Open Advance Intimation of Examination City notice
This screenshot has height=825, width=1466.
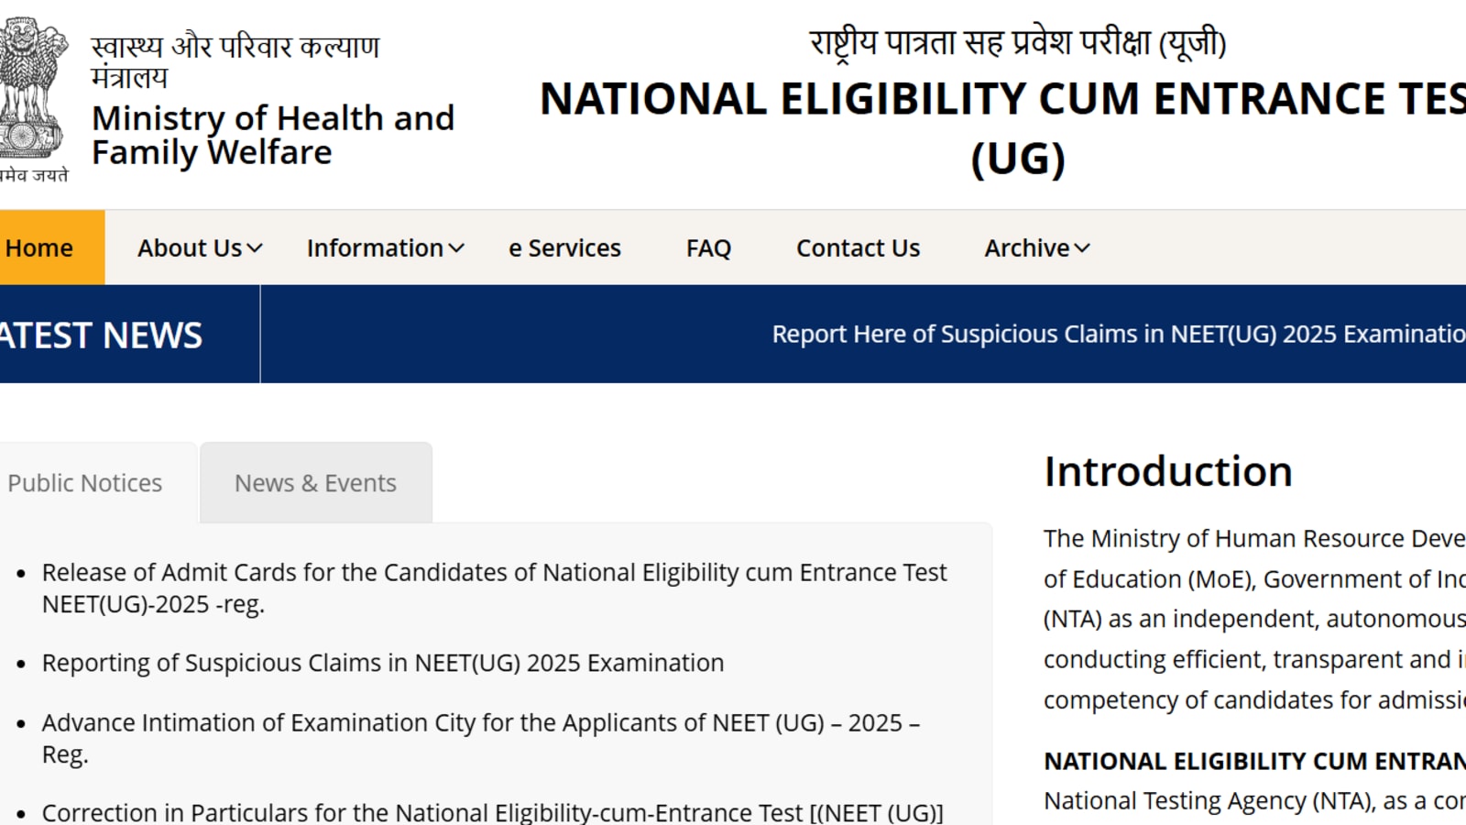click(x=480, y=738)
